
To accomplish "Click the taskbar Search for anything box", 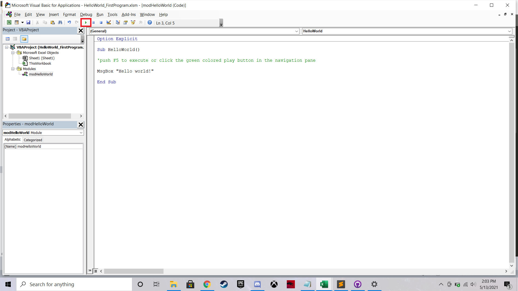I will [x=74, y=284].
